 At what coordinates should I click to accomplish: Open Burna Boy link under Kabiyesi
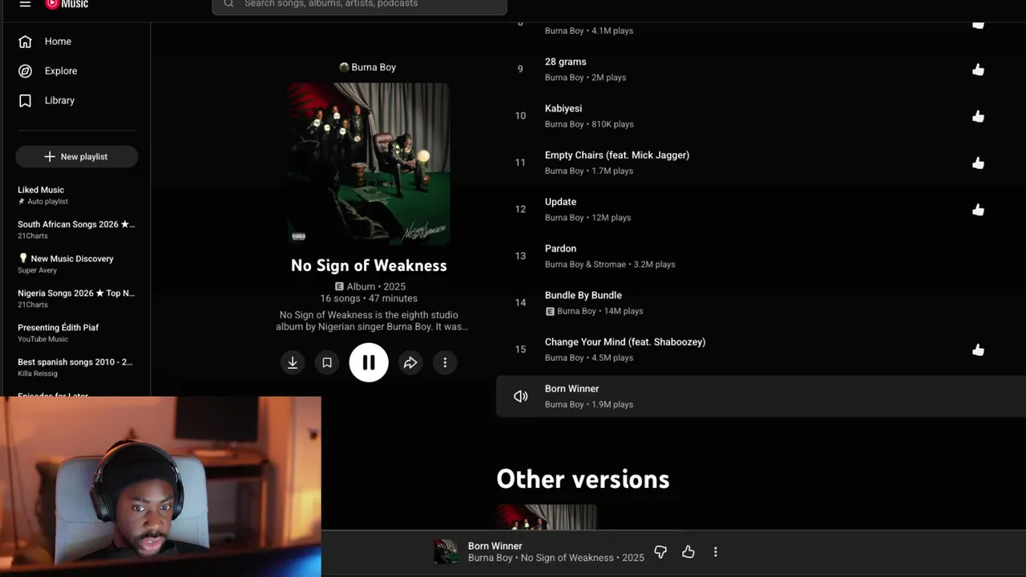564,124
